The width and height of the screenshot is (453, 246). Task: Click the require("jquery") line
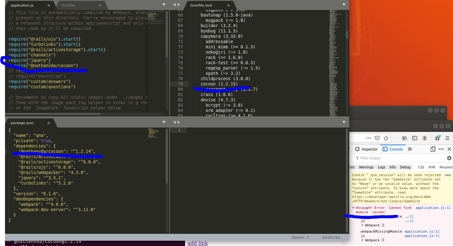coord(29,60)
